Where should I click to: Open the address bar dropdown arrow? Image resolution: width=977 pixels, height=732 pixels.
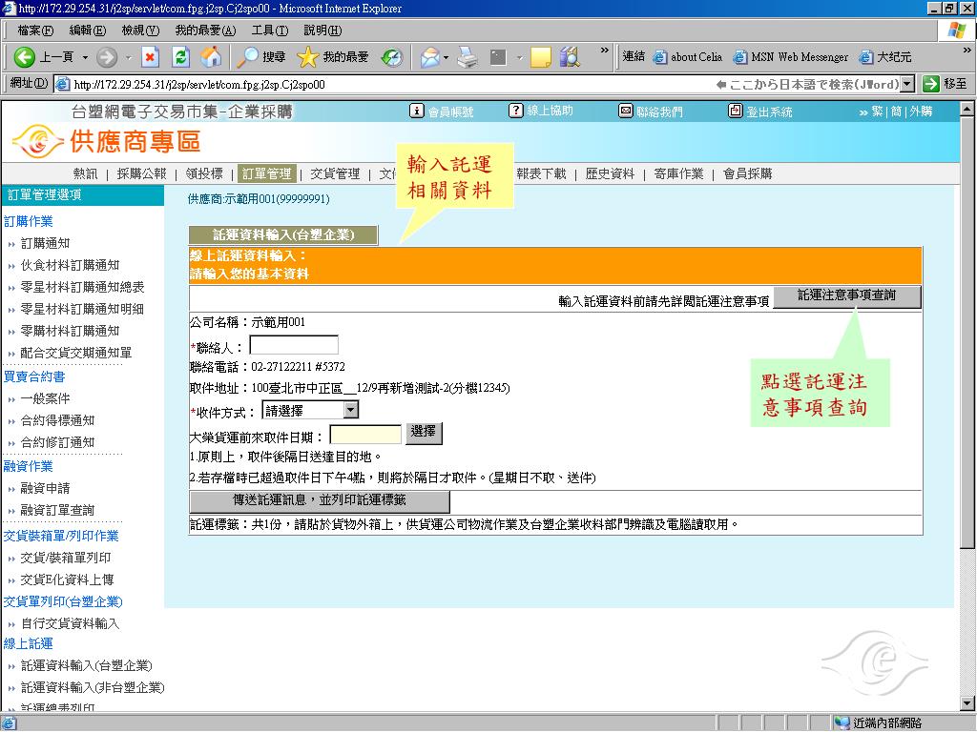[908, 84]
